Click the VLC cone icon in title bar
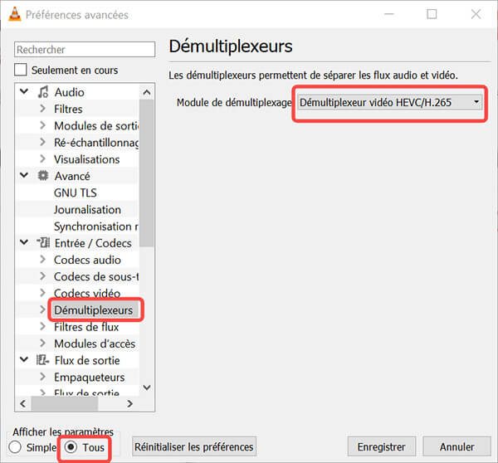 pyautogui.click(x=15, y=14)
